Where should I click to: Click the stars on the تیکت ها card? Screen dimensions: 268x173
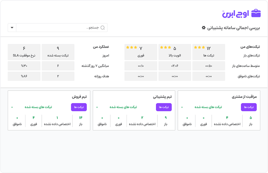[199, 47]
